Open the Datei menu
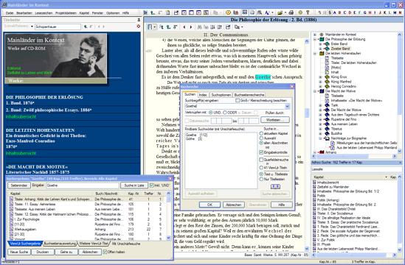 (x=10, y=13)
